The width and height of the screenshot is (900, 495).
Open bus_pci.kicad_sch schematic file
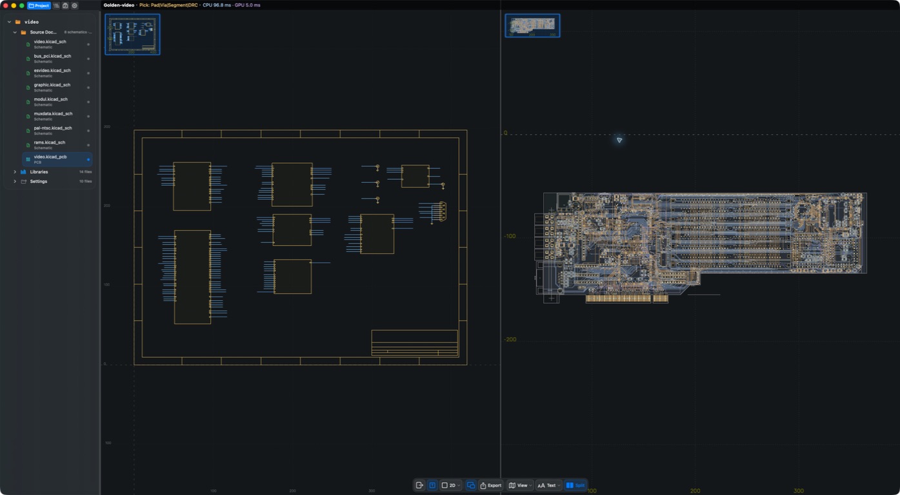click(57, 58)
